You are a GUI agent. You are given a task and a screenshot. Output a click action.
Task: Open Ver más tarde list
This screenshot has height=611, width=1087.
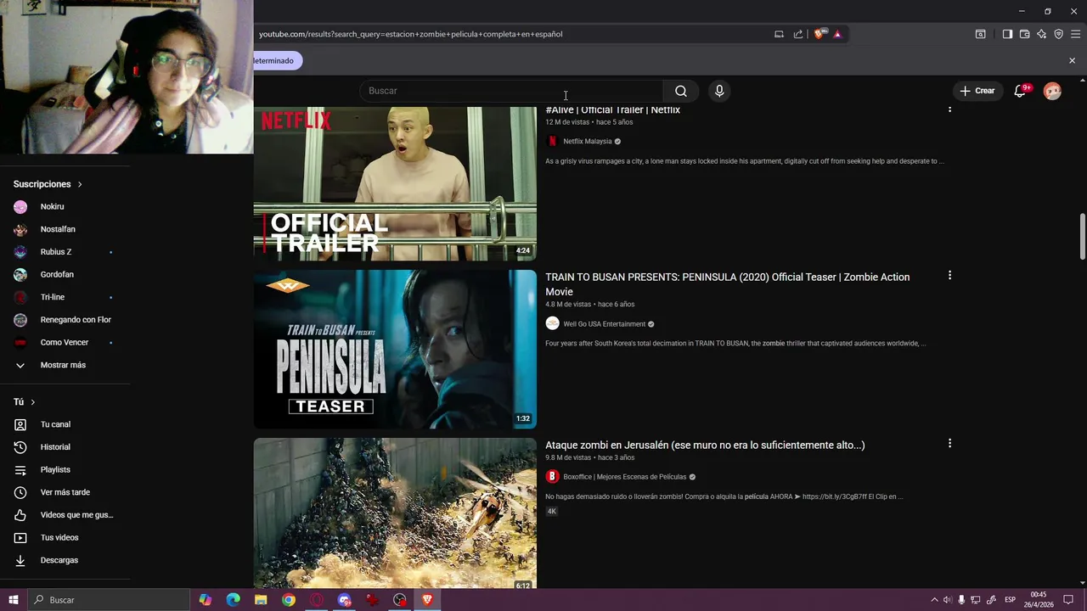tap(65, 492)
